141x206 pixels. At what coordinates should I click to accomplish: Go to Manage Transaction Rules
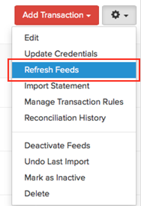tap(74, 102)
